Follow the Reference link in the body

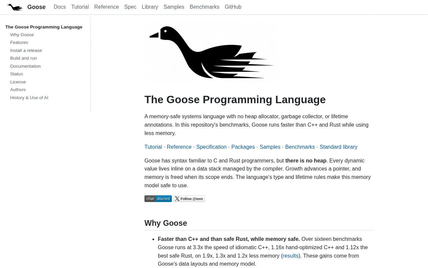[x=179, y=147]
